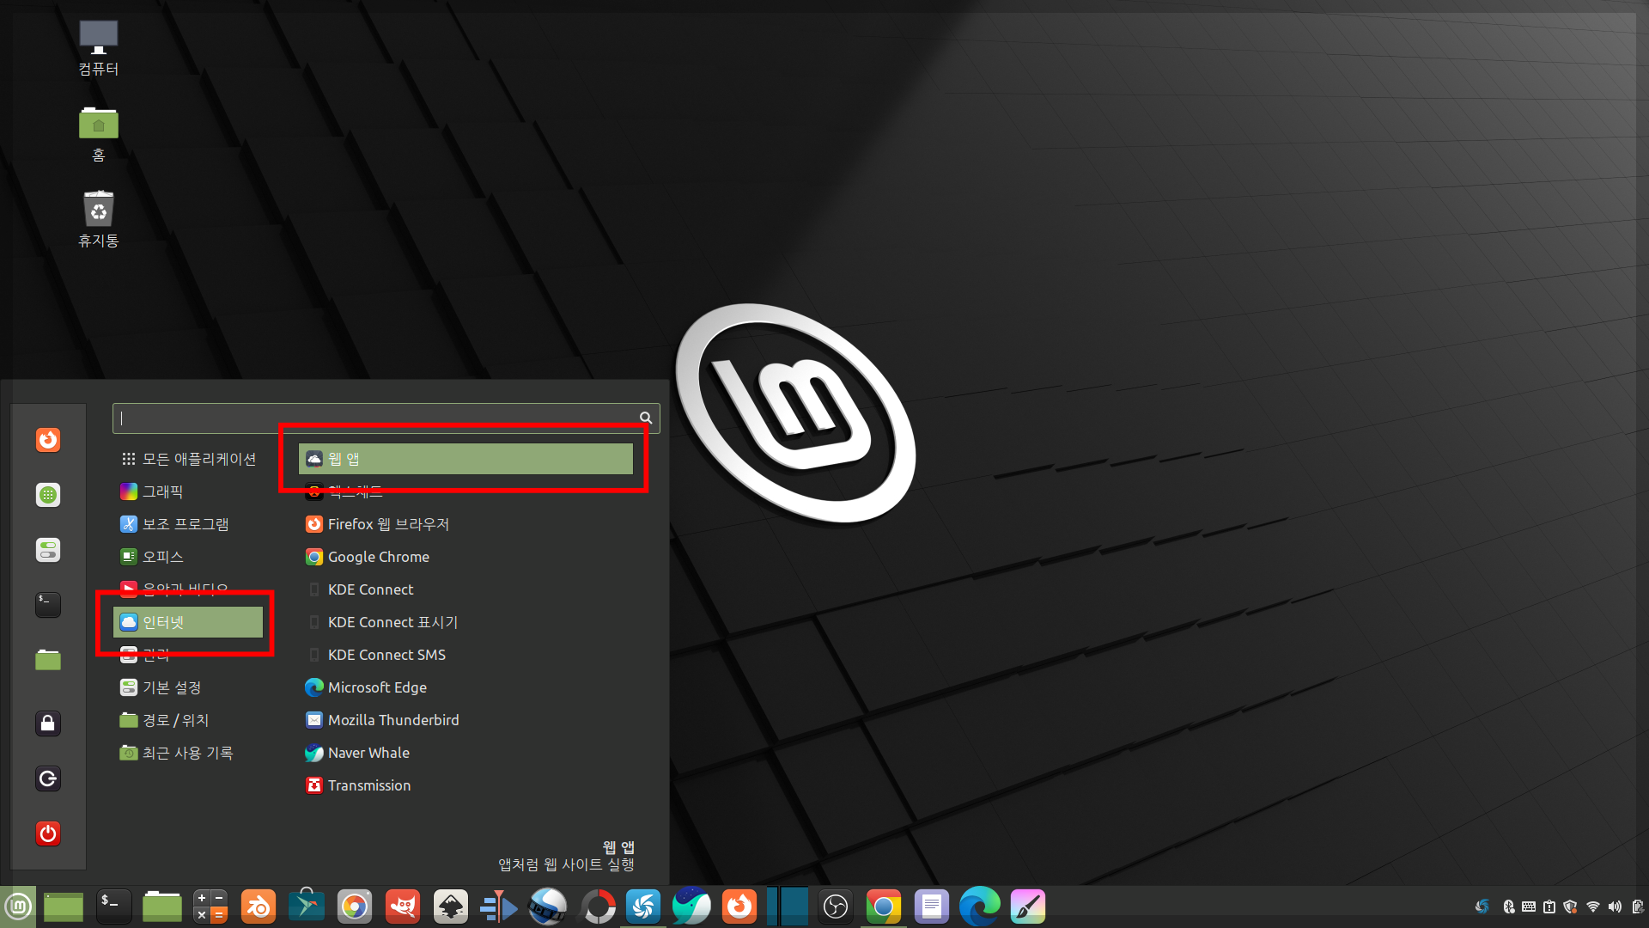Launch Microsoft Edge from the menu list

[x=377, y=687]
